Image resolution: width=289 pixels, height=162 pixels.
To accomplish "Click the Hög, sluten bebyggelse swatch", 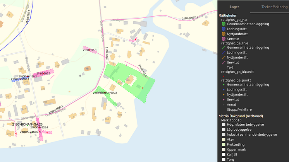I will pos(224,124).
